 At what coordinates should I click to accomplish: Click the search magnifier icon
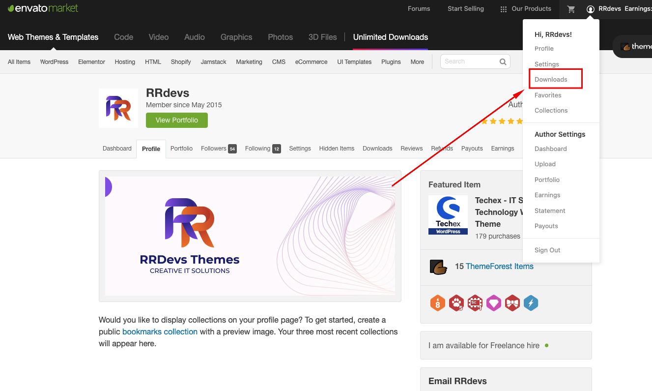pyautogui.click(x=503, y=62)
